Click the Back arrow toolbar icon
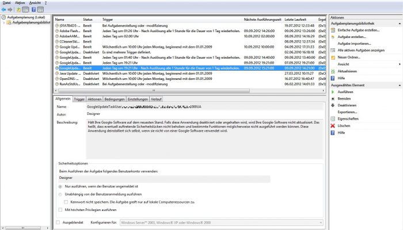Image resolution: width=403 pixels, height=230 pixels. click(x=3, y=10)
